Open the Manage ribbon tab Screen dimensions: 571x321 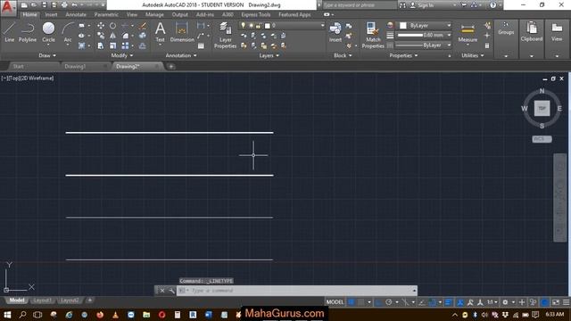154,14
